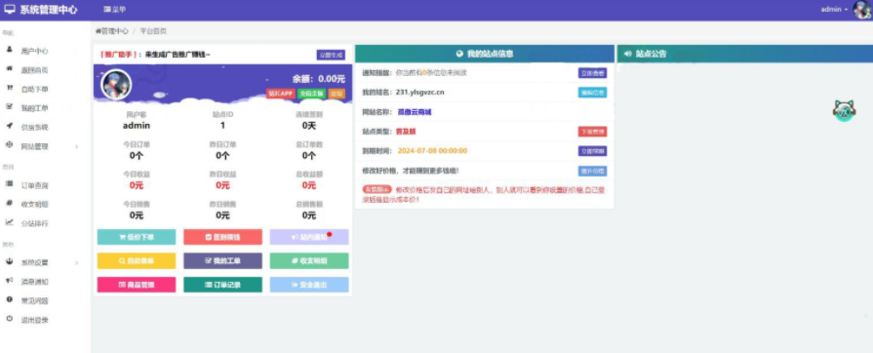Click the monitor icon beside 系统管理中心
This screenshot has height=353, width=873.
click(x=10, y=10)
